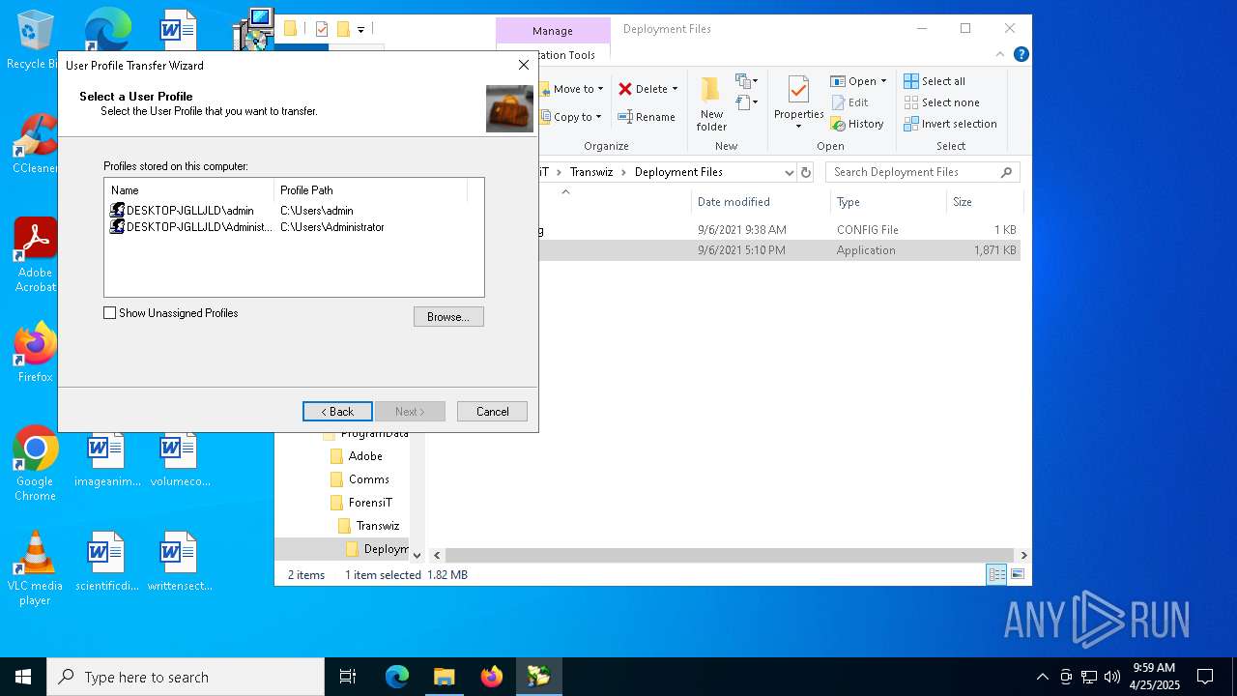The height and width of the screenshot is (696, 1237).
Task: Open Task View from taskbar
Action: click(348, 677)
